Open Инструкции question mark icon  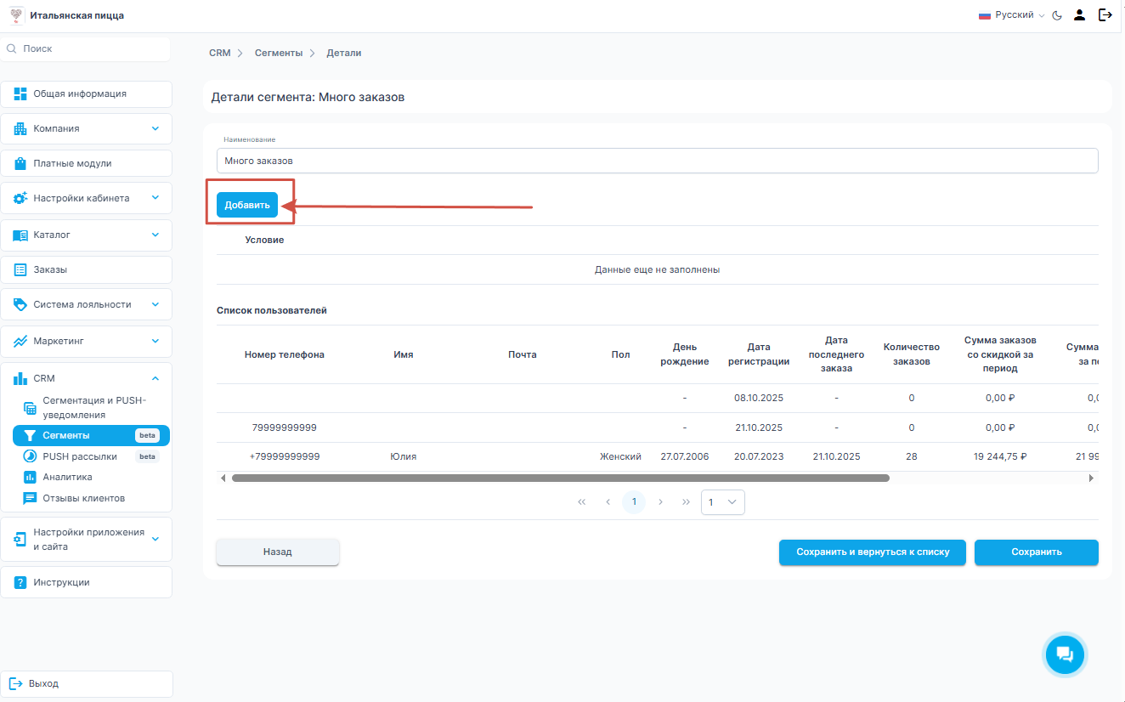tap(20, 582)
